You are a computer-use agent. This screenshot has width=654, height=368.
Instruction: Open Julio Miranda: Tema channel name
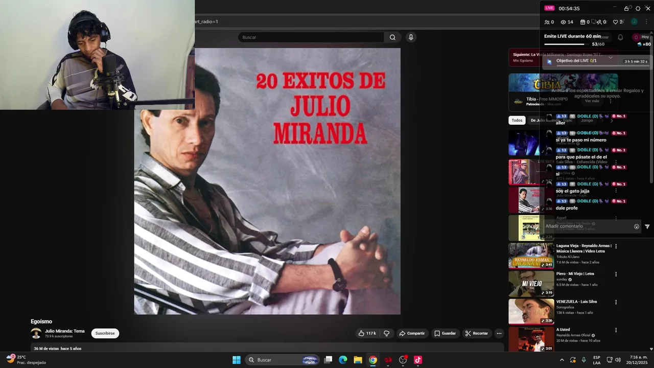pos(64,331)
